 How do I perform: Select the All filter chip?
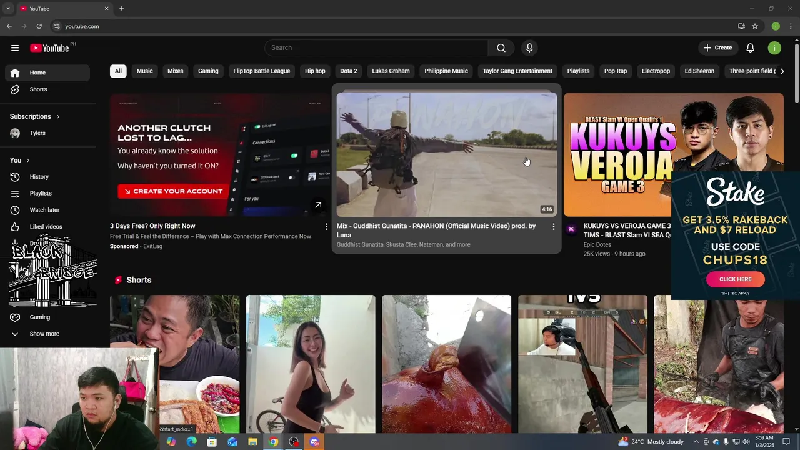pos(118,71)
